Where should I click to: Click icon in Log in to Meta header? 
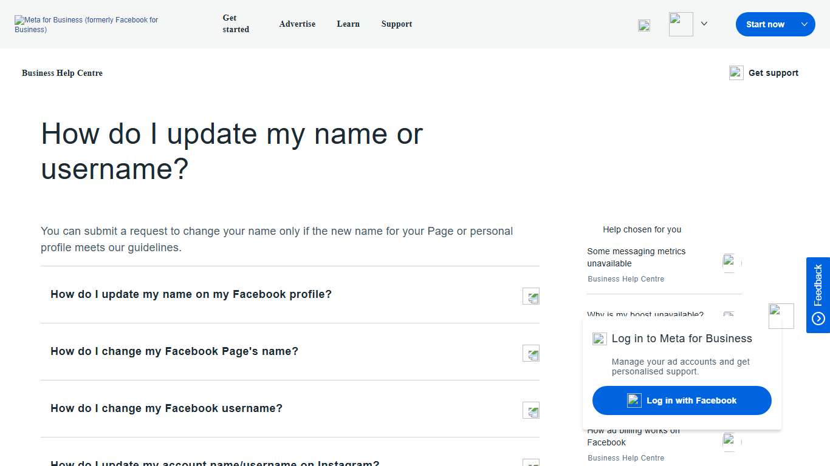point(599,339)
